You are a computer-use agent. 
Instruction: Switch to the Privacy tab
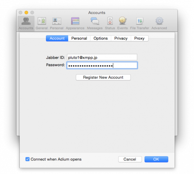121,38
